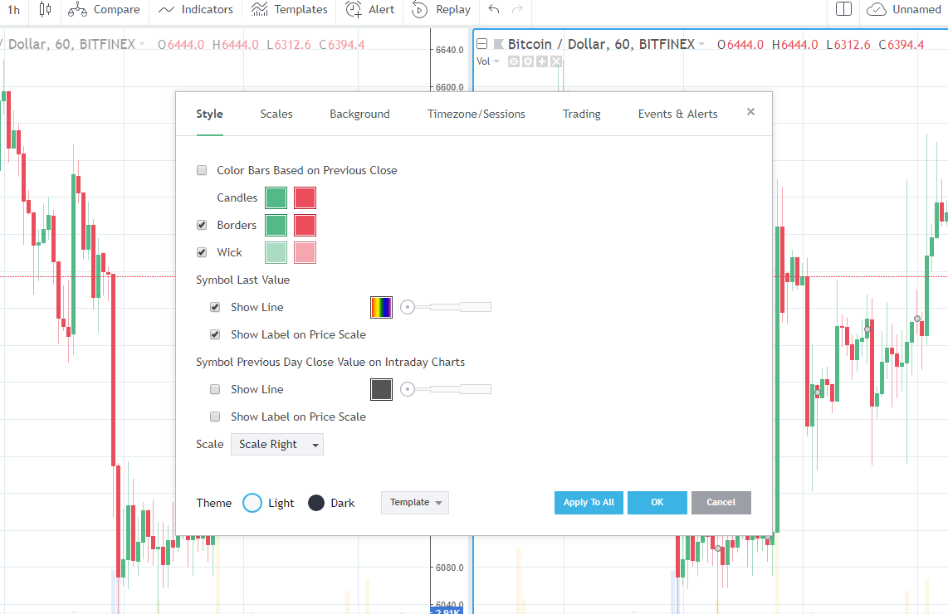Uncheck the Wick checkbox
This screenshot has height=614, width=948.
[202, 252]
